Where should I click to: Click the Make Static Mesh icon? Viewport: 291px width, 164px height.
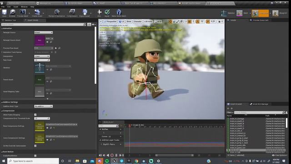point(119,13)
